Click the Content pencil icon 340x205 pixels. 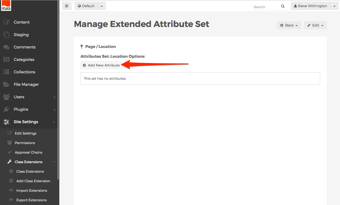(x=6, y=22)
